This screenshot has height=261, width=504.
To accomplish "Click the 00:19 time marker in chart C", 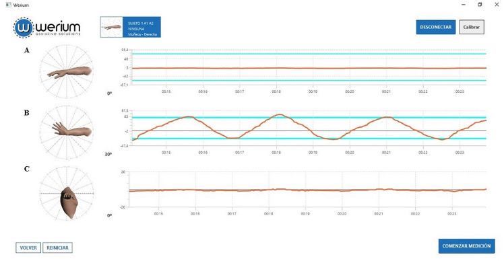I will pyautogui.click(x=305, y=213).
